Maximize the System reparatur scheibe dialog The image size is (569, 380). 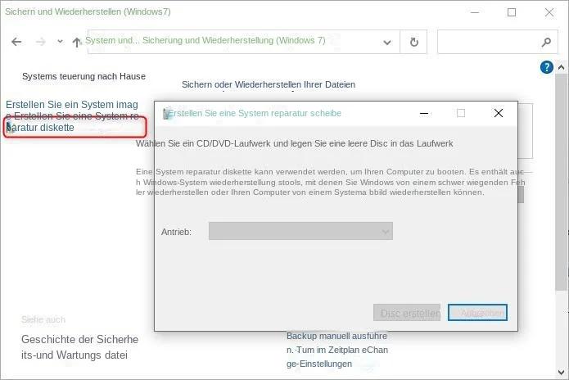pyautogui.click(x=461, y=113)
